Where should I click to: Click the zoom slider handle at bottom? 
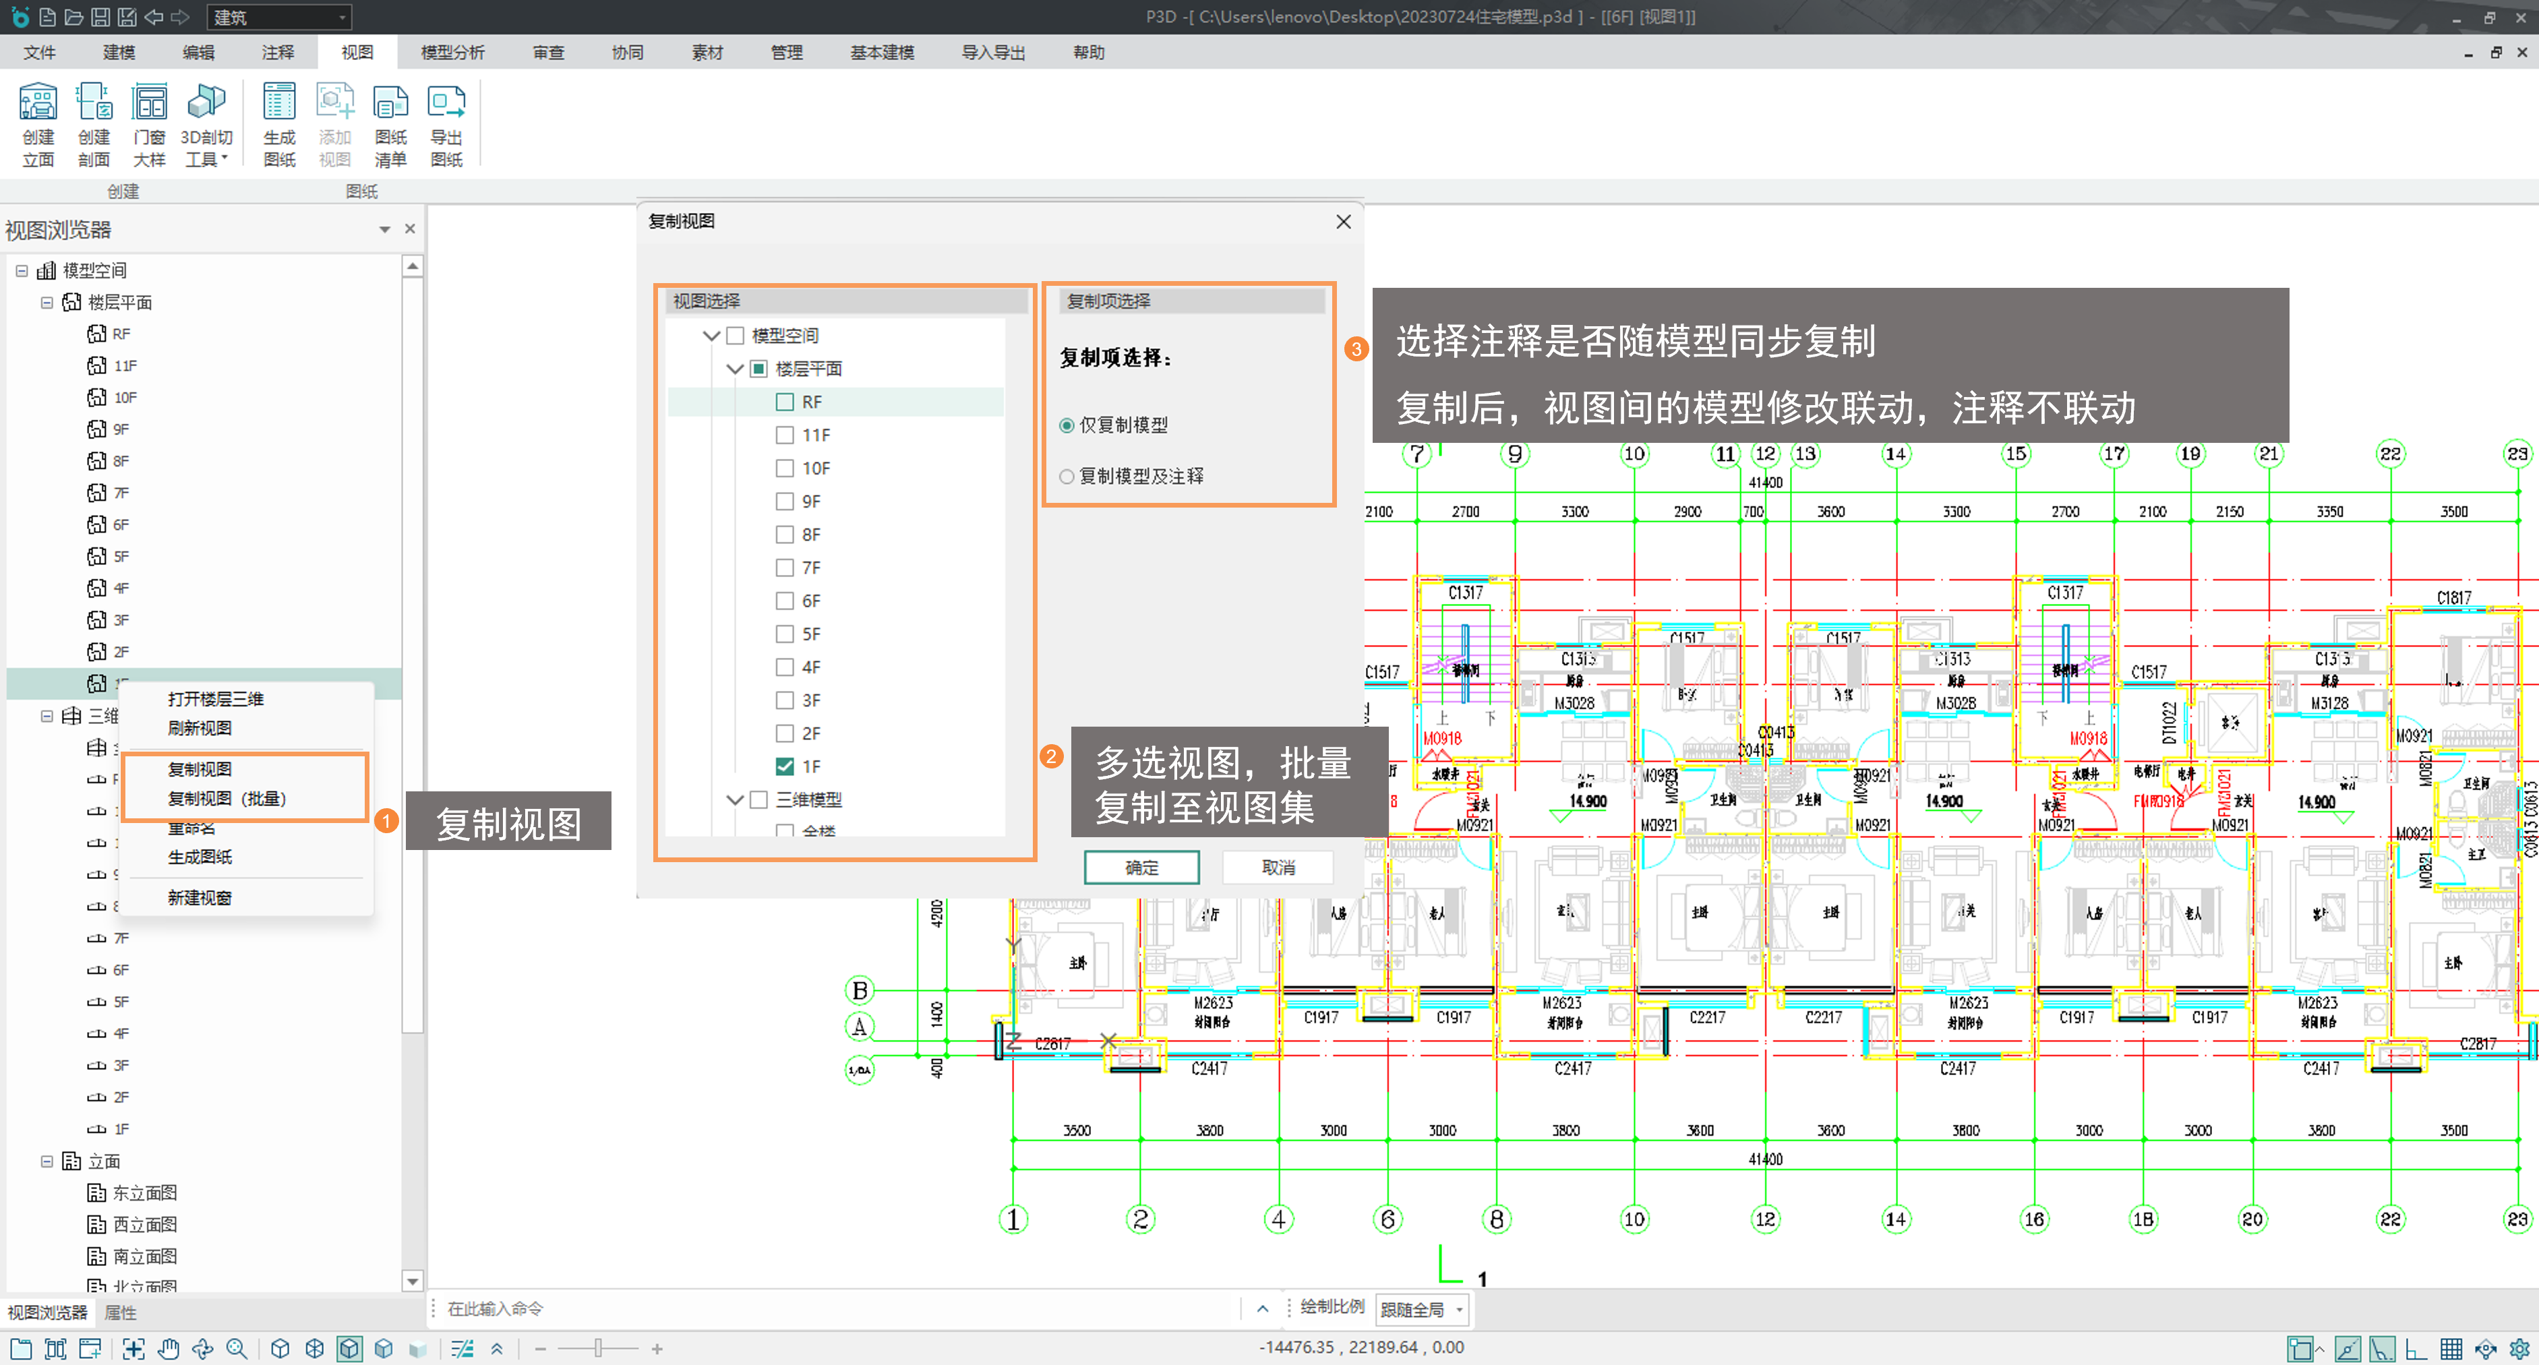[597, 1348]
